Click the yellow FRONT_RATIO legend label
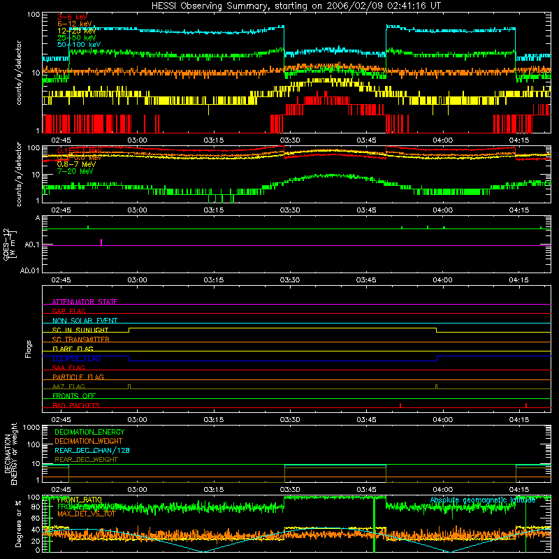Screen dimensions: 559x559 pyautogui.click(x=80, y=500)
